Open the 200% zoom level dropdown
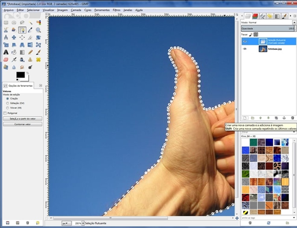 coord(83,223)
